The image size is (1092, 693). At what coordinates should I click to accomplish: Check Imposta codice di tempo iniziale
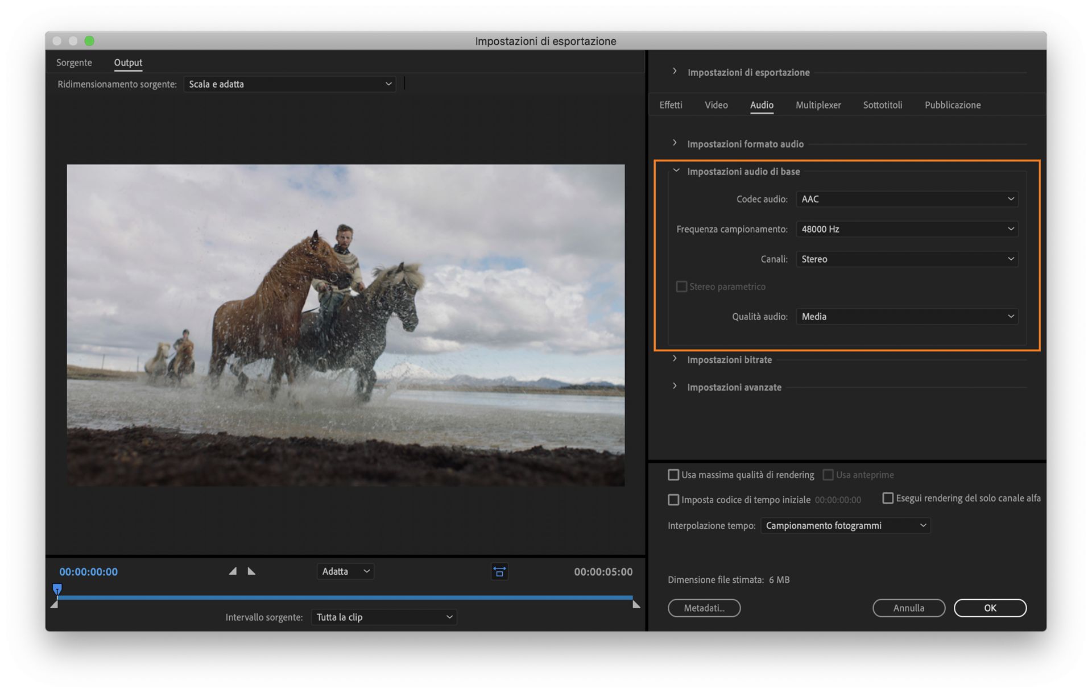point(673,500)
